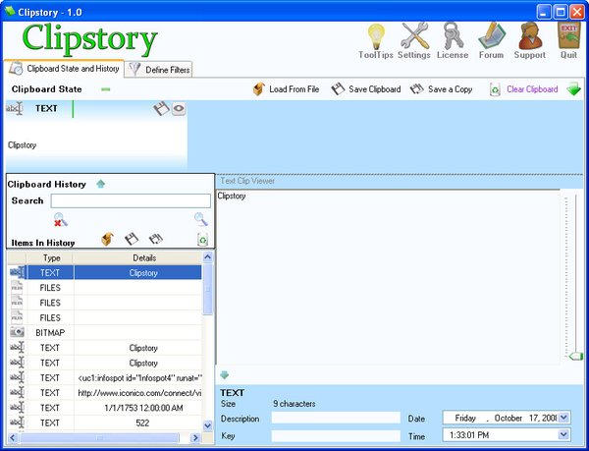Select row with iconico.com URL
The width and height of the screenshot is (589, 451).
105,393
